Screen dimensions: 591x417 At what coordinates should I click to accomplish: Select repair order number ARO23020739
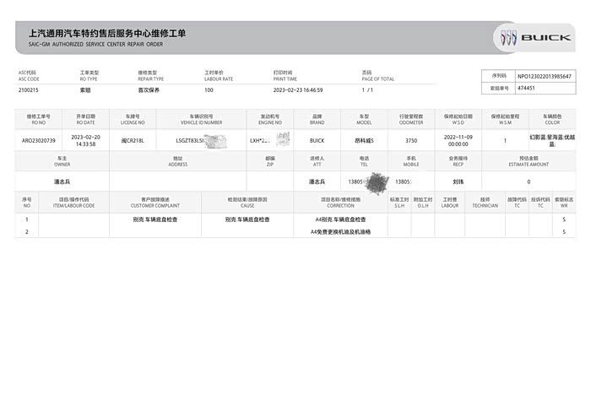click(39, 140)
